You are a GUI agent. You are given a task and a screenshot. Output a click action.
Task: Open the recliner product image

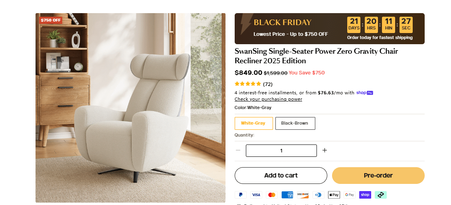[131, 108]
